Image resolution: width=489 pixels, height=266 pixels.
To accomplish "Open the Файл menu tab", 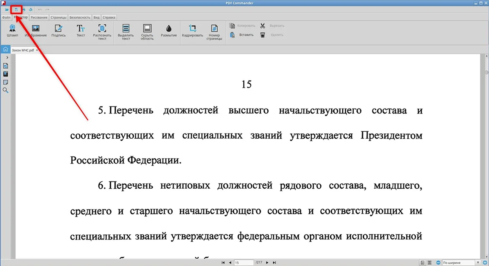I will [6, 17].
